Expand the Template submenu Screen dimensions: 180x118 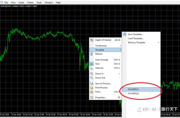[x=105, y=50]
